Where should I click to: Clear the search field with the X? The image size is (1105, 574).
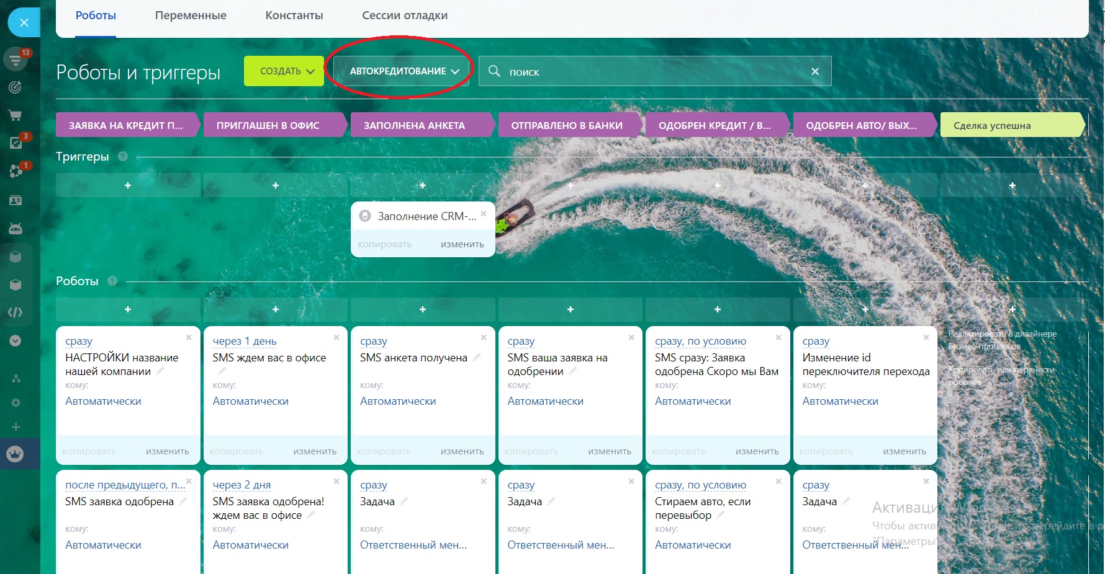point(815,72)
